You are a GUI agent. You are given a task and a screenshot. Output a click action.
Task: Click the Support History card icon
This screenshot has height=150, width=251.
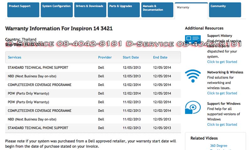pos(193,40)
